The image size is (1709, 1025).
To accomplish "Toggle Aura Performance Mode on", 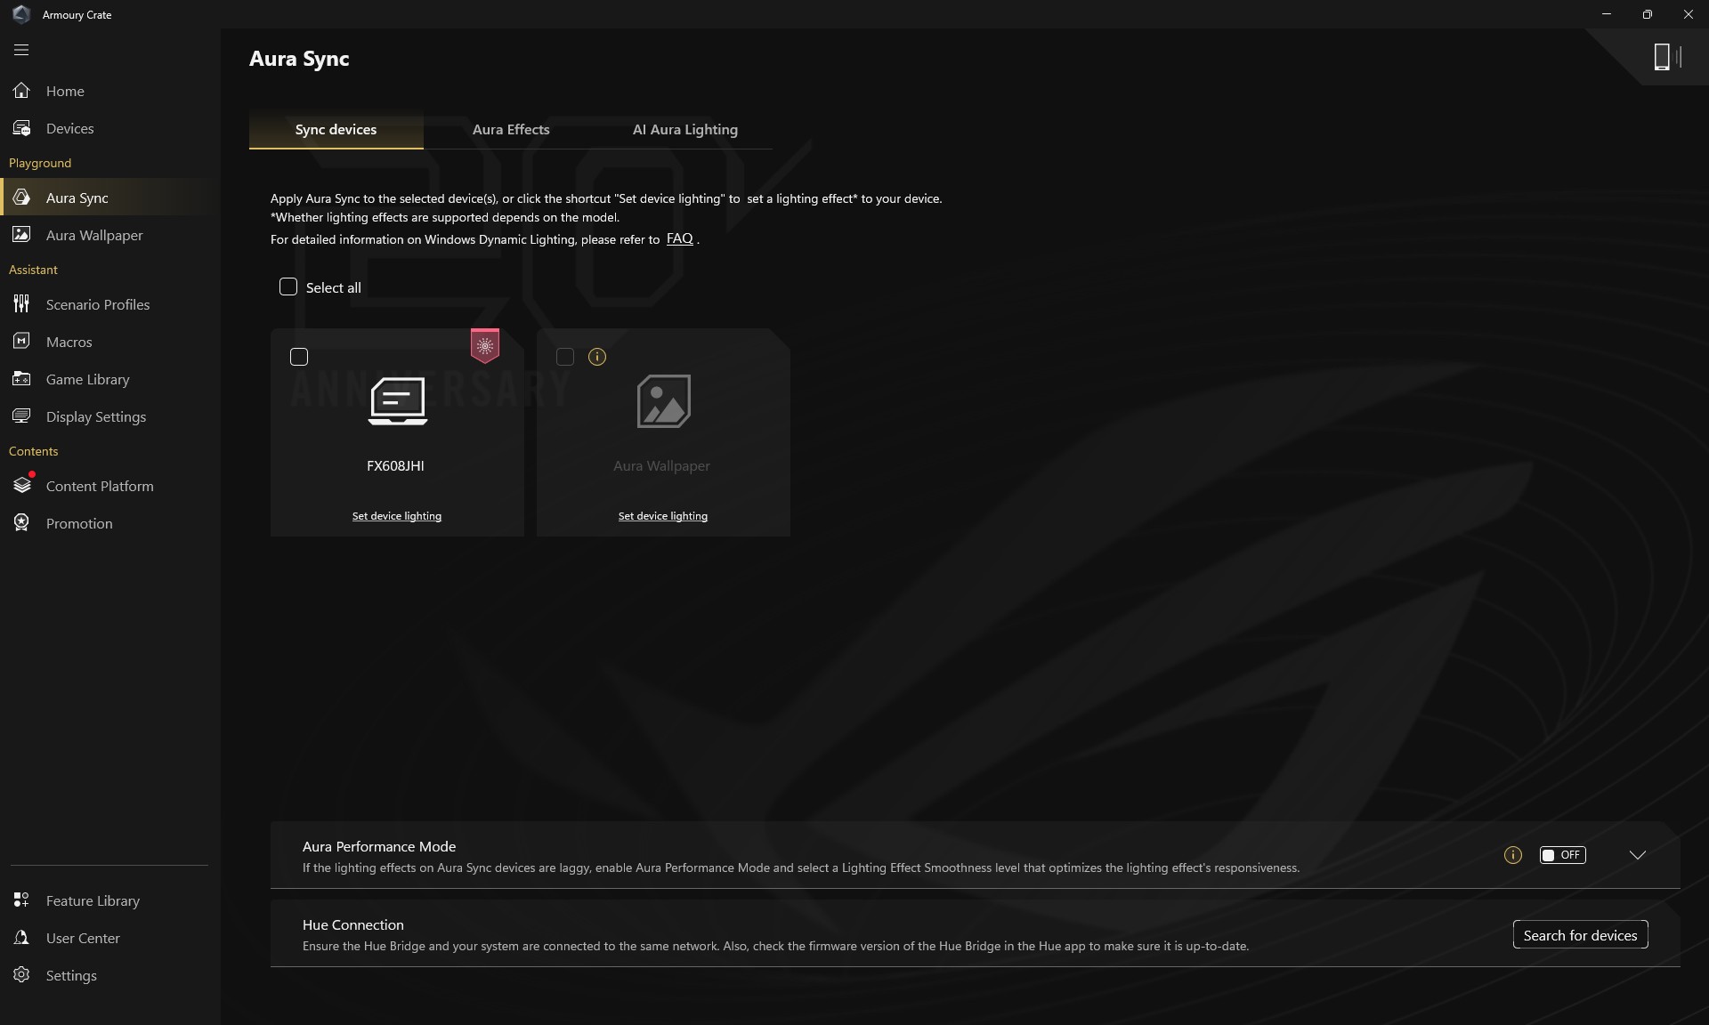I will pos(1562,855).
